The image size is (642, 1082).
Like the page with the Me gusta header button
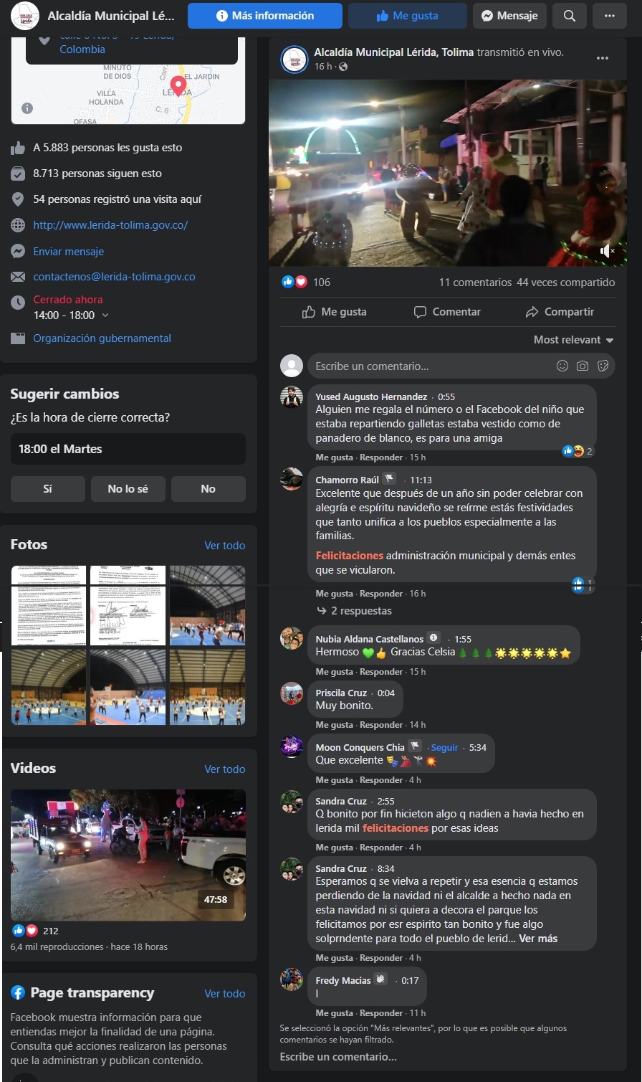pos(407,16)
